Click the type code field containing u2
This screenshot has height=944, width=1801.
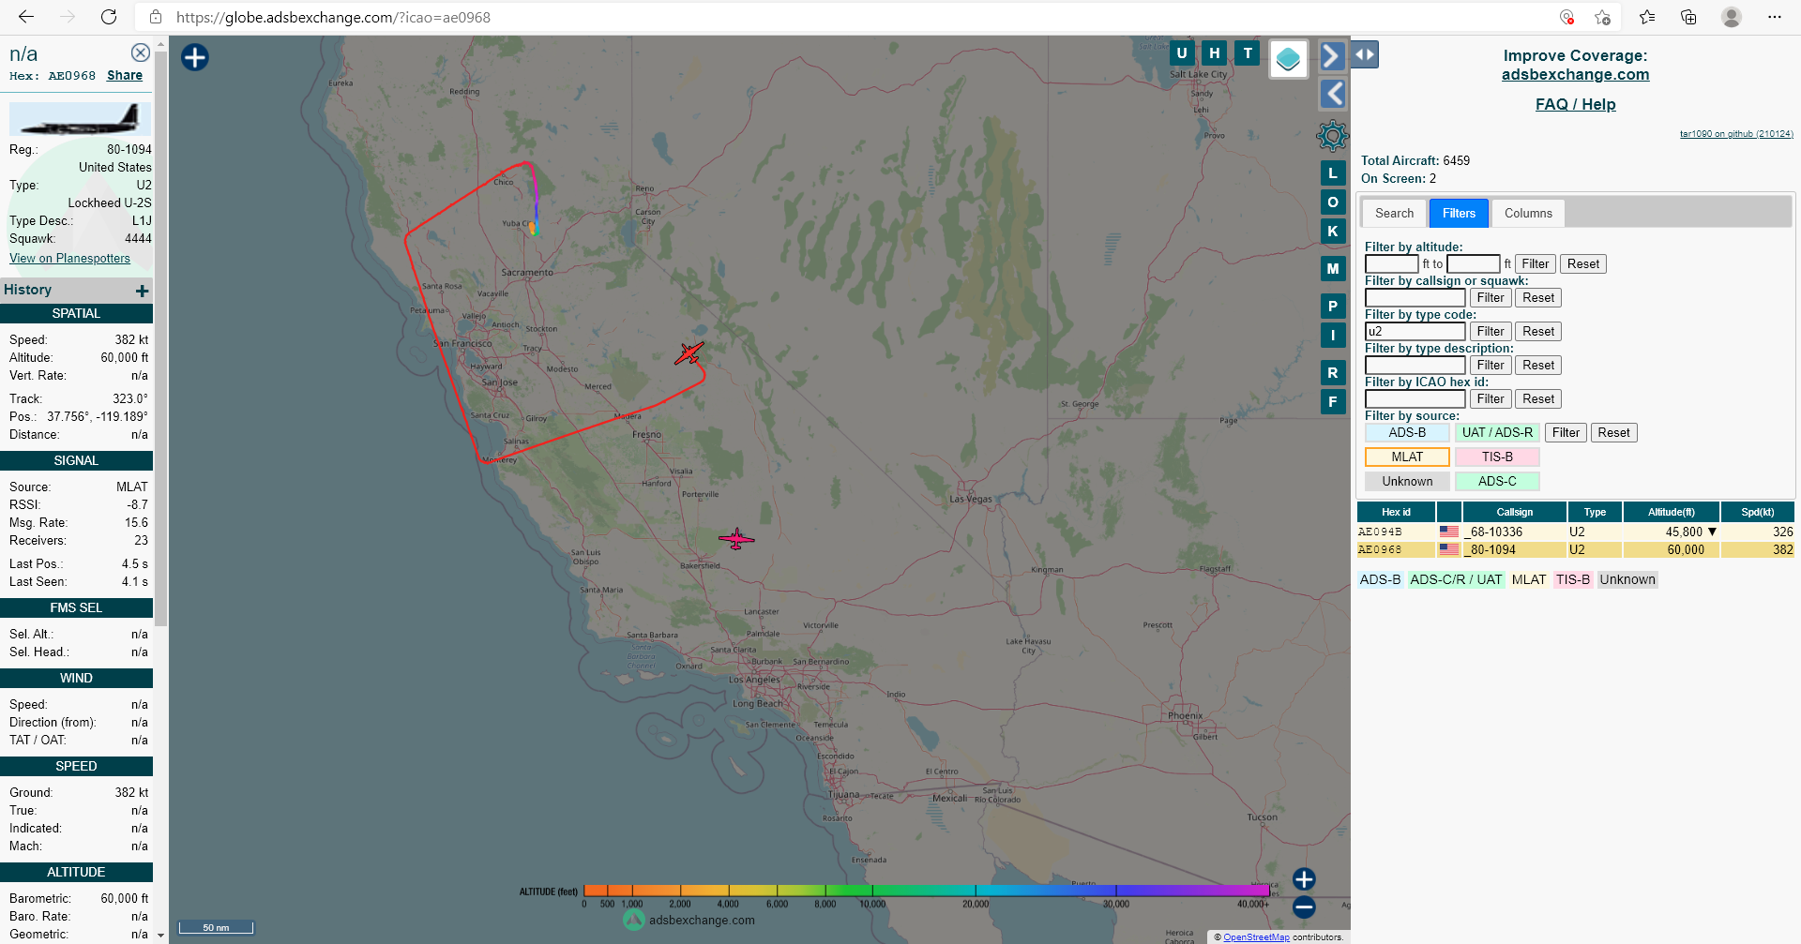[x=1415, y=332]
